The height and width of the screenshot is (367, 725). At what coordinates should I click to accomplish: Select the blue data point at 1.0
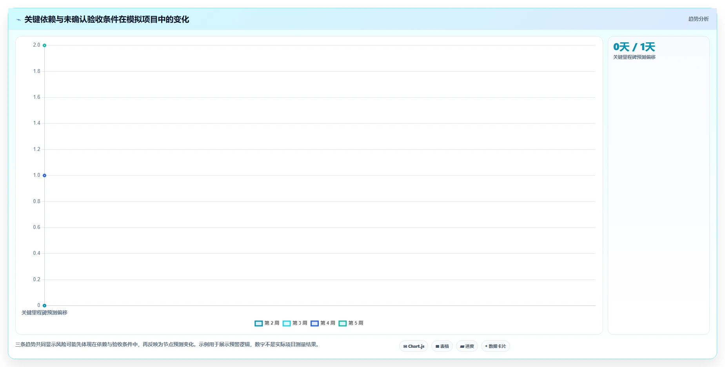point(44,176)
